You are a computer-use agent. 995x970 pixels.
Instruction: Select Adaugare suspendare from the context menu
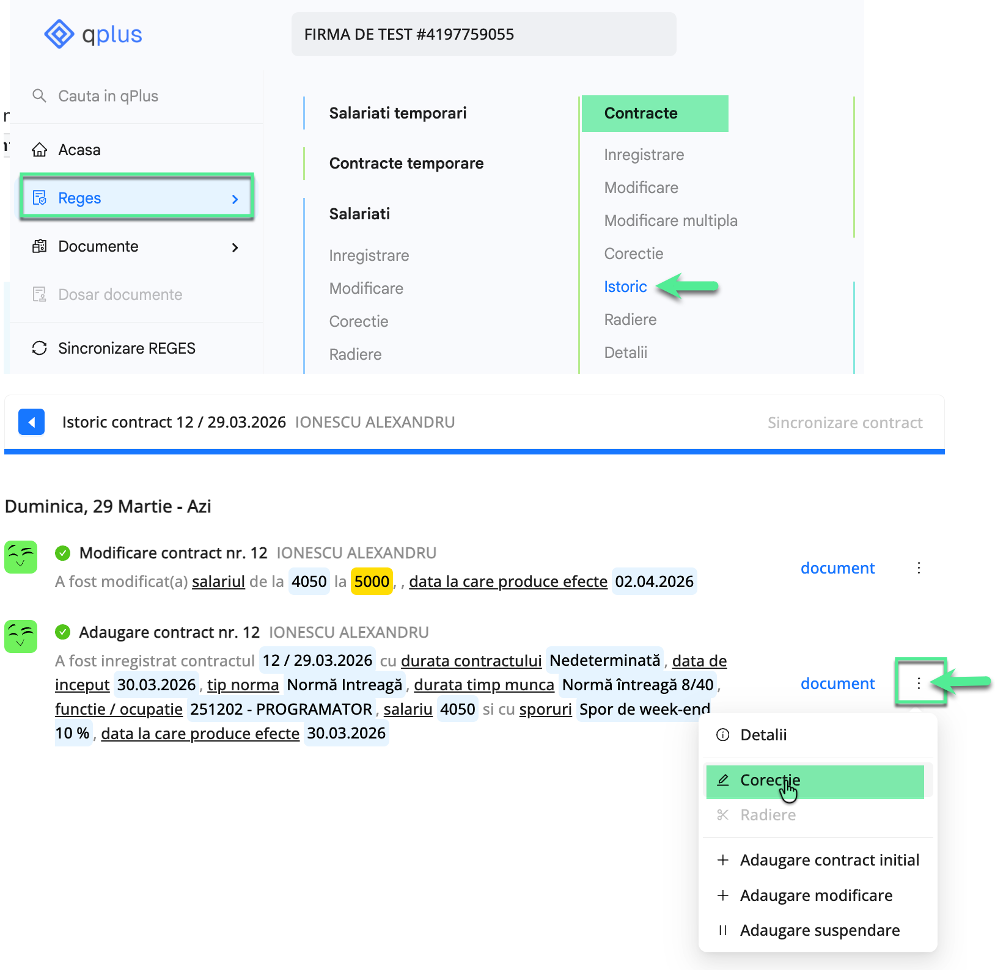point(820,930)
